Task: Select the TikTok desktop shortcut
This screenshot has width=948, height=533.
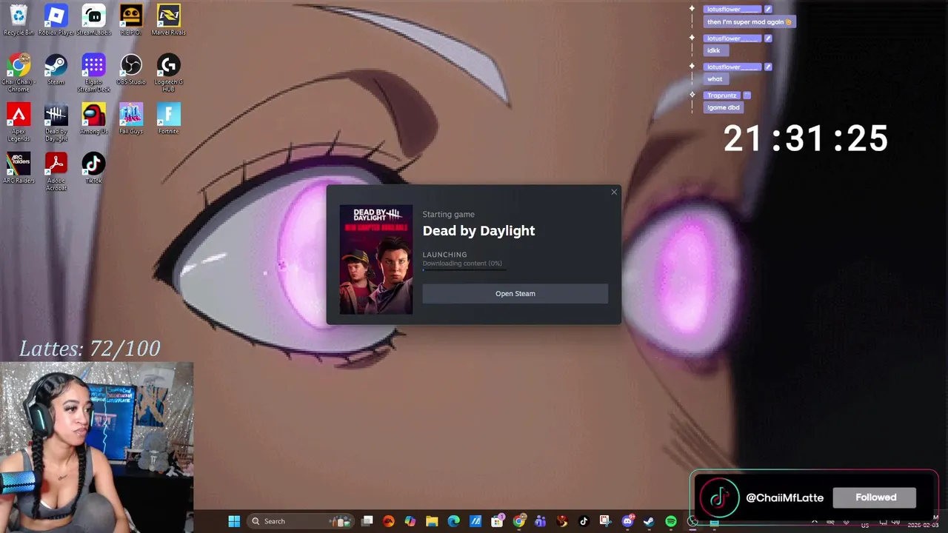Action: [x=93, y=168]
